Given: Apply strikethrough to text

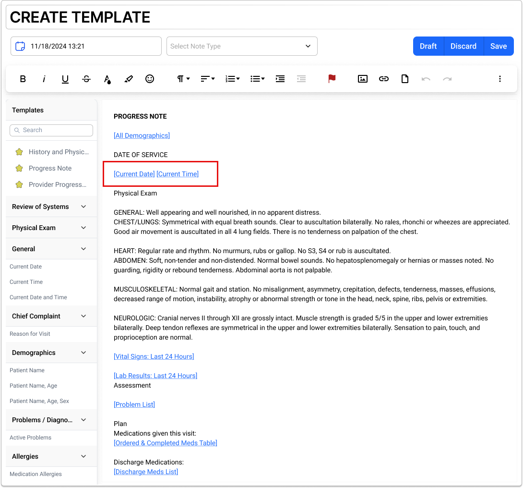Looking at the screenshot, I should click(x=86, y=79).
